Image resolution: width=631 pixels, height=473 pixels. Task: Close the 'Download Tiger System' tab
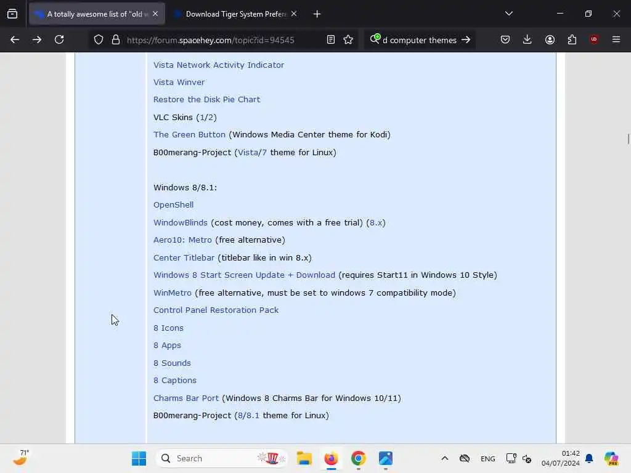(x=294, y=14)
